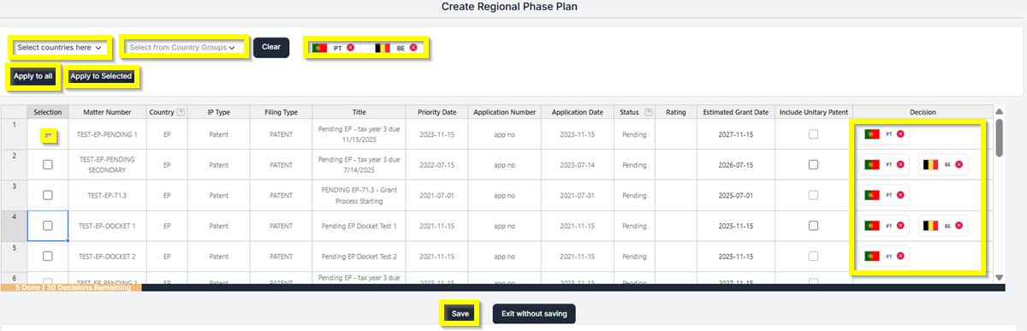Viewport: 1027px width, 331px height.
Task: Click the Selection column header
Action: pos(48,112)
